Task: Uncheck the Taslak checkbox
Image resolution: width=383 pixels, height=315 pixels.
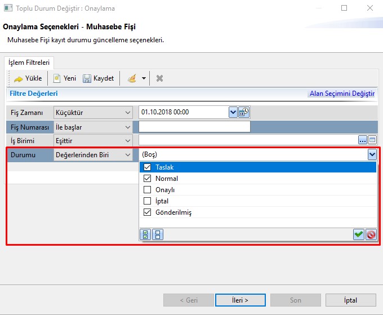Action: [148, 167]
